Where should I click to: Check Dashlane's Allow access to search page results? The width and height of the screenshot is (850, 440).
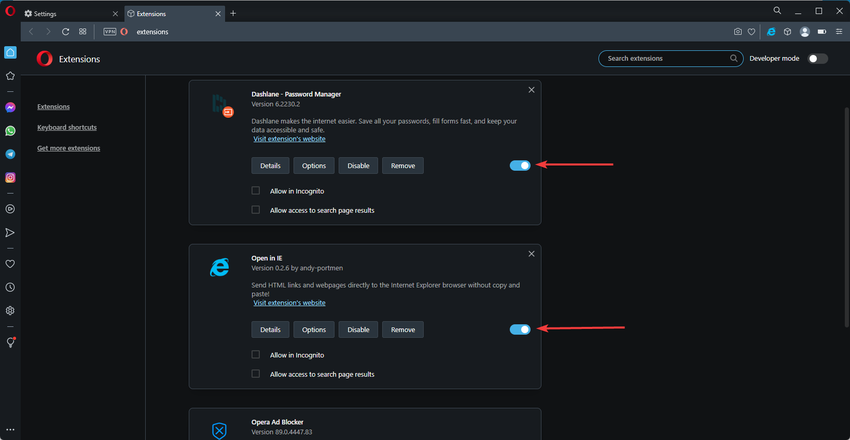click(x=256, y=210)
